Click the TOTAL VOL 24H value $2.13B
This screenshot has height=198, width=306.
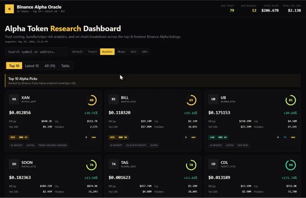[x=294, y=10]
